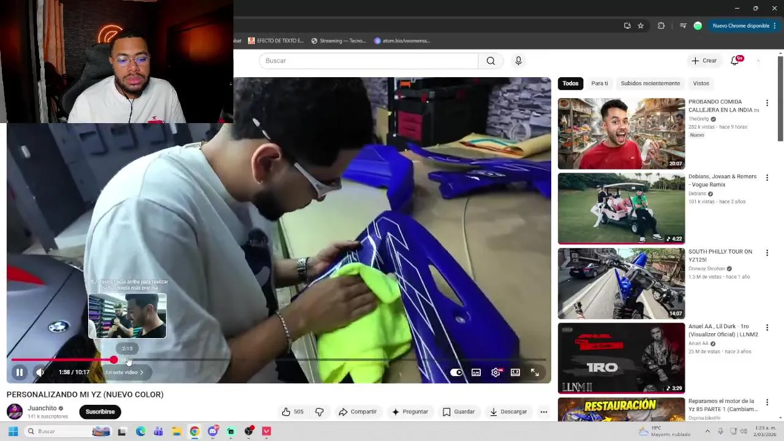The image size is (784, 441).
Task: Open Discord from the taskbar
Action: pyautogui.click(x=213, y=431)
